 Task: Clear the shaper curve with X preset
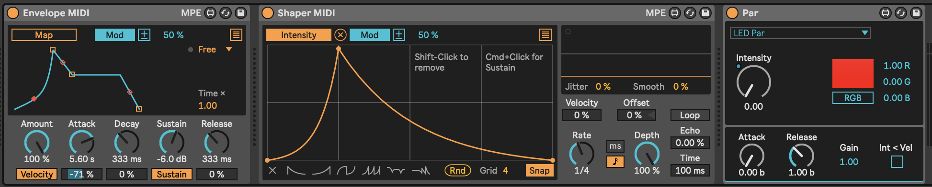tap(273, 170)
